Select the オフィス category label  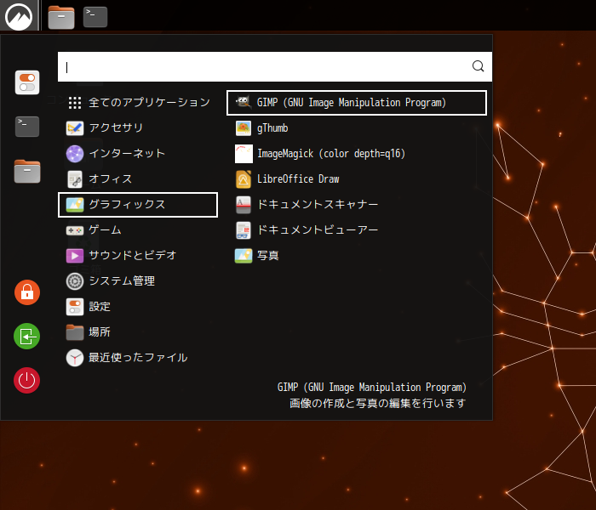point(111,178)
